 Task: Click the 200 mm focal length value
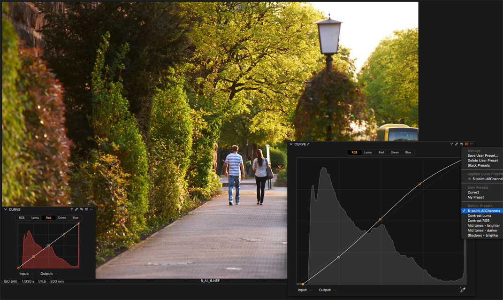coord(57,281)
